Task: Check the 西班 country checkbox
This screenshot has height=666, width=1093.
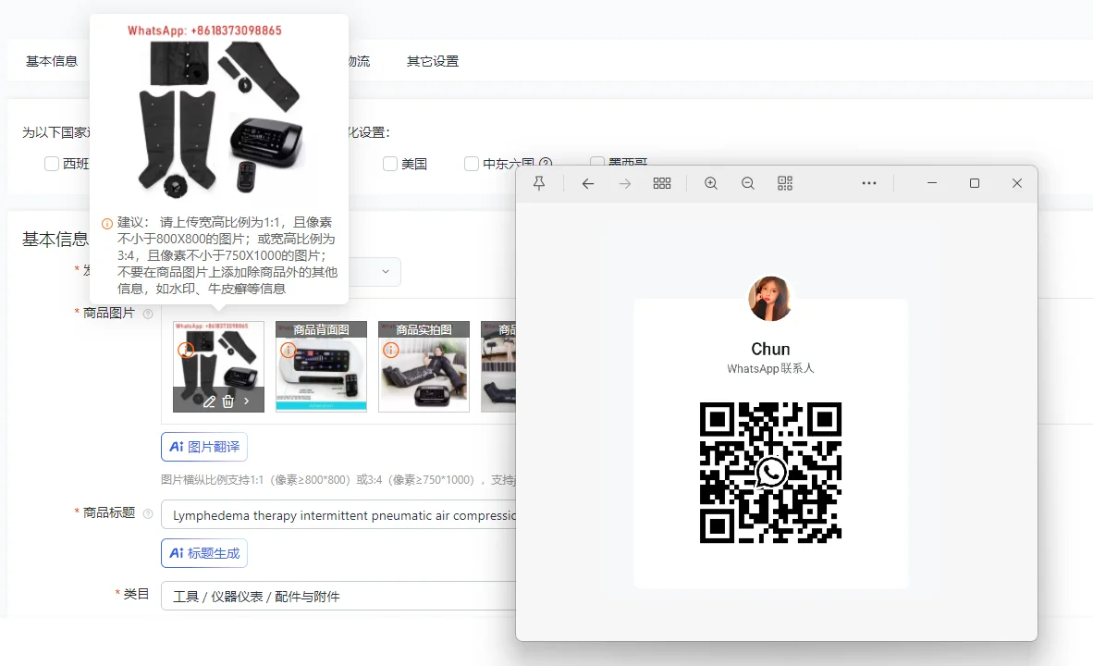Action: point(52,164)
